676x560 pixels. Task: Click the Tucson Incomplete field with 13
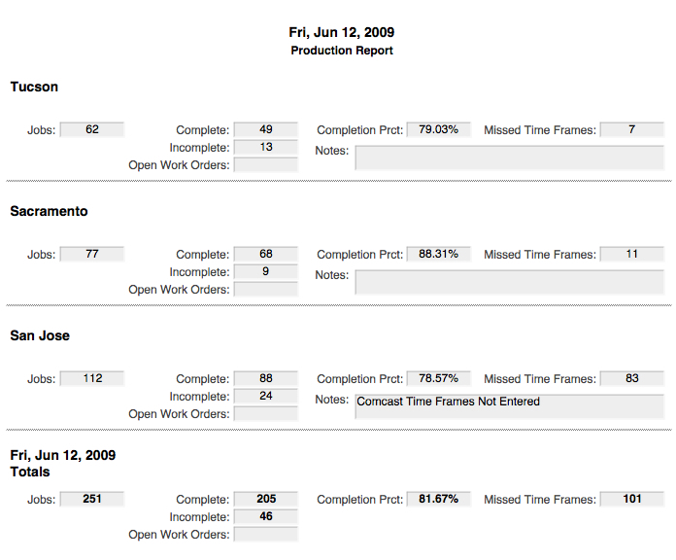click(266, 147)
